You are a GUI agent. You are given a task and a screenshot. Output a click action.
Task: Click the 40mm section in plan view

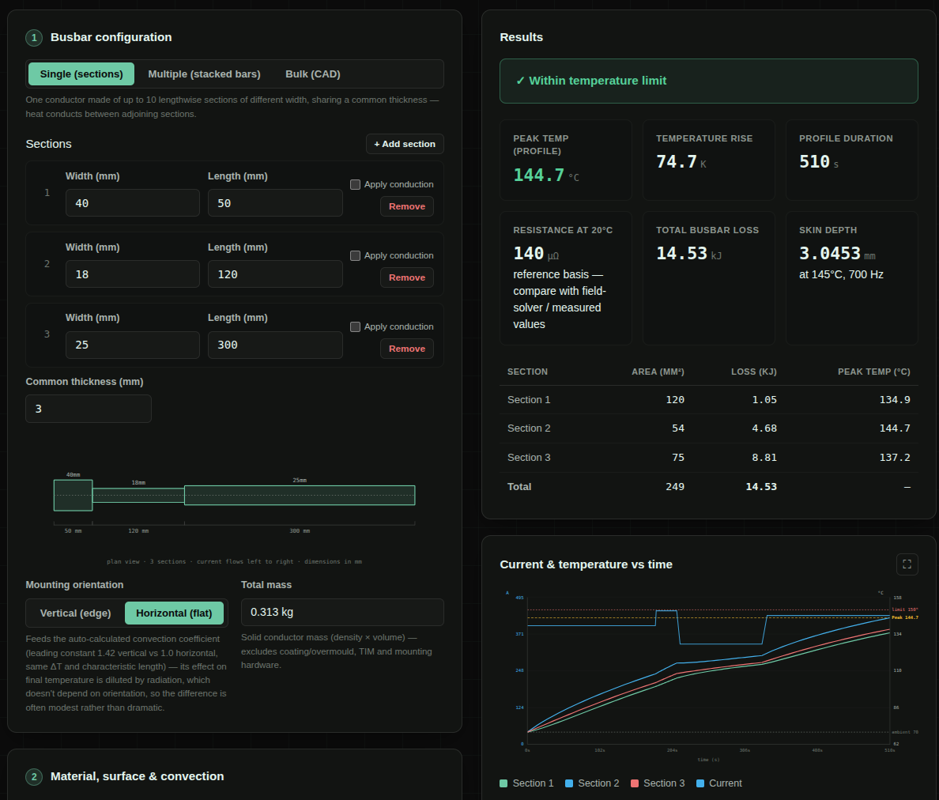[73, 495]
